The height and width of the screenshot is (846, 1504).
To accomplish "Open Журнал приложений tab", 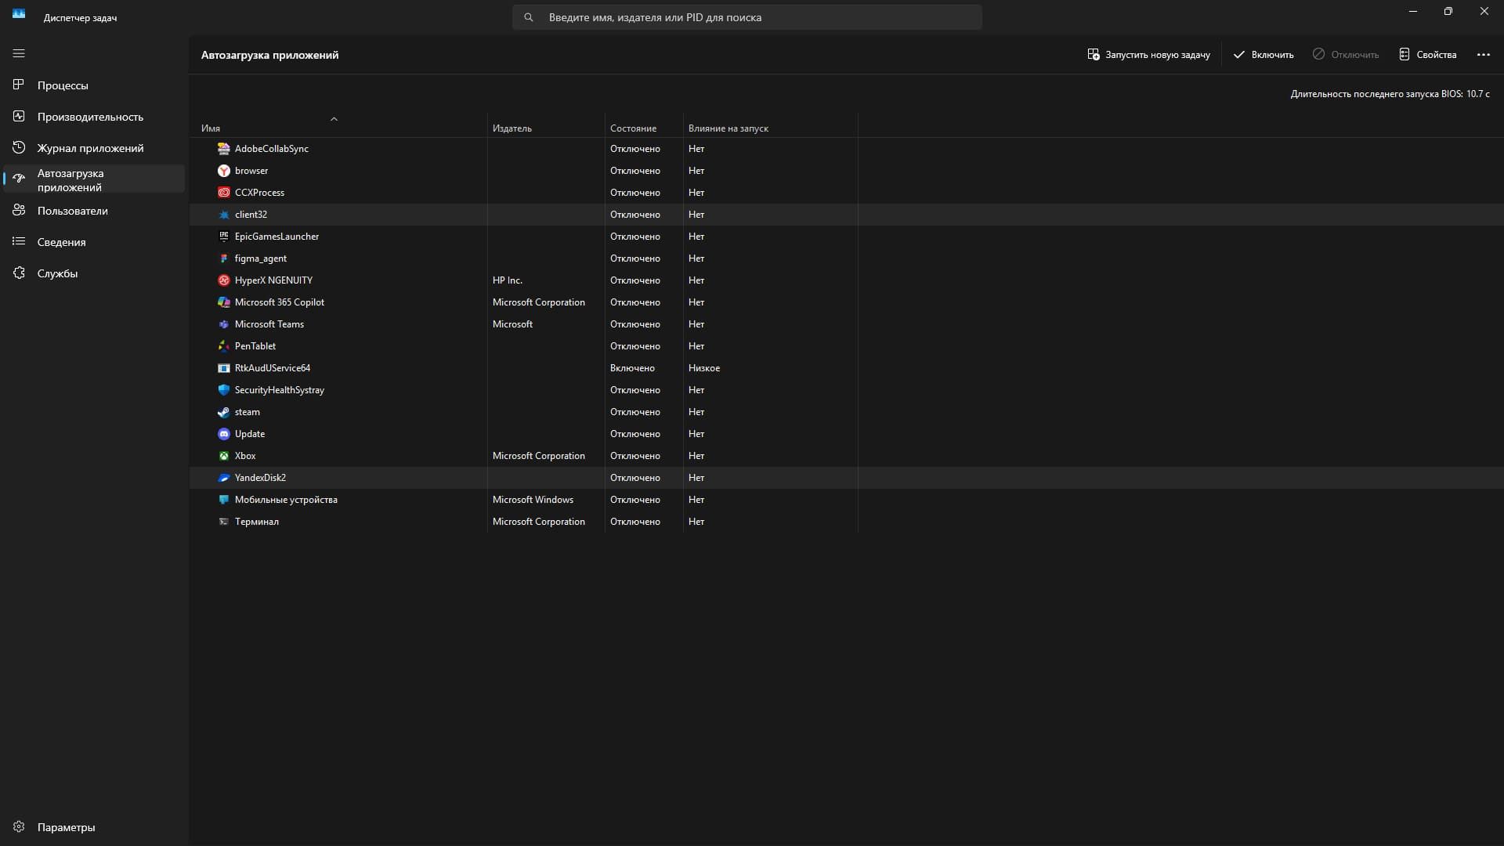I will (x=94, y=148).
